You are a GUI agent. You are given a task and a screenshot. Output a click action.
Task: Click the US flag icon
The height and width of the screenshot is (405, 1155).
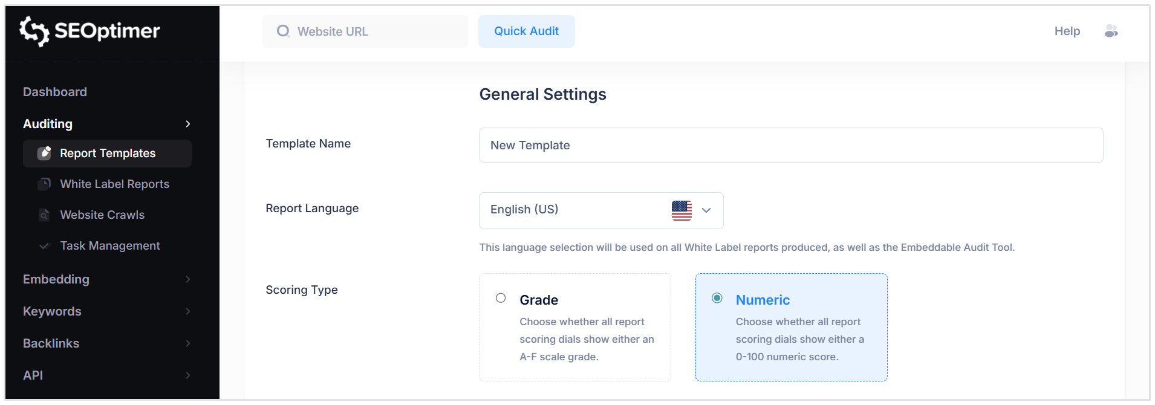682,210
